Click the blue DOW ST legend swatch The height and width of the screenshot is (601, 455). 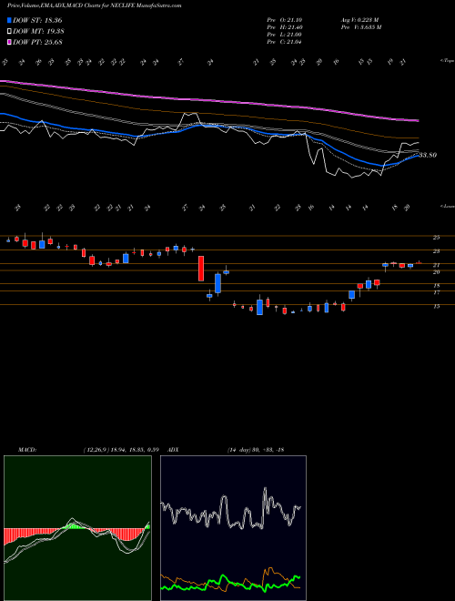click(x=10, y=20)
